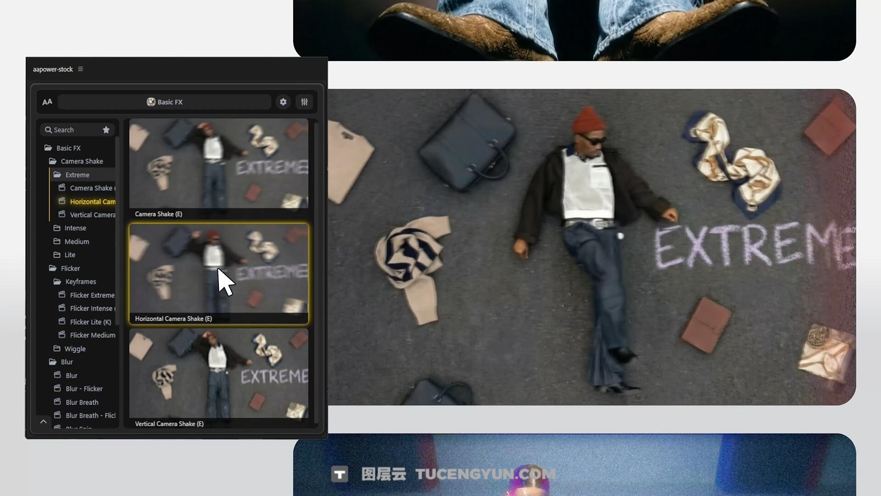Screen dimensions: 881x496
Task: Click the AA logo icon
Action: pos(47,102)
